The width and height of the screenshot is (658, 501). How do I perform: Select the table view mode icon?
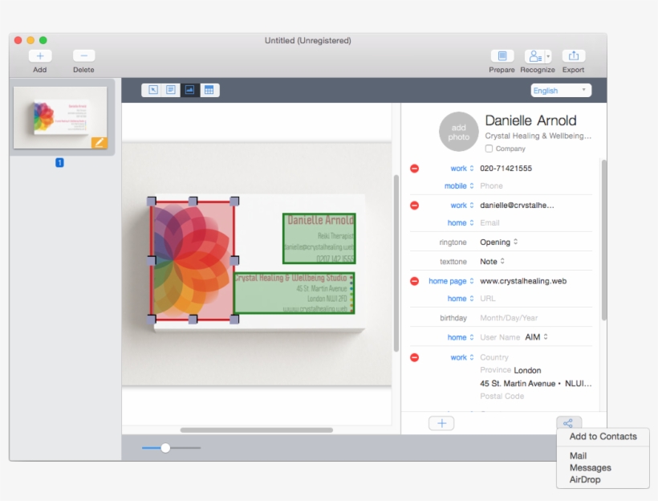(x=209, y=90)
